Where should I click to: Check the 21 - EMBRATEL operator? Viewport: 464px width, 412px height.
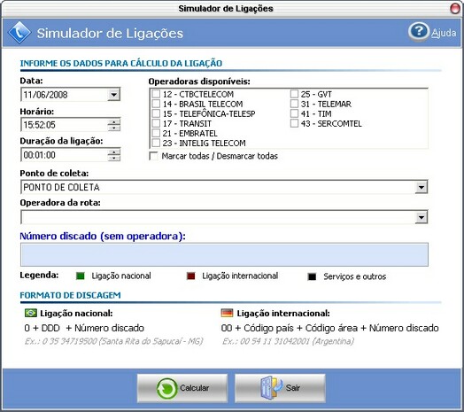coord(156,133)
